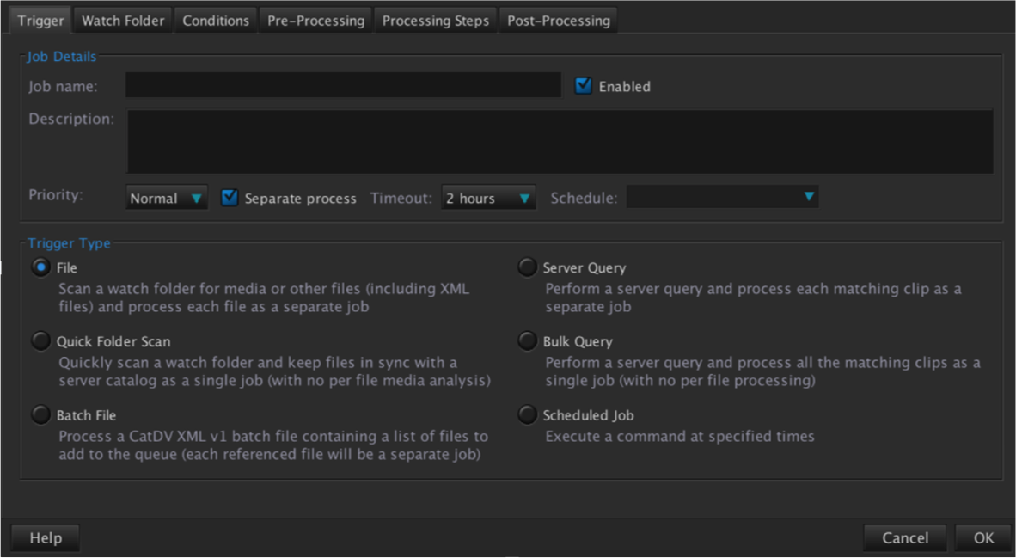Open the Post-Processing tab

click(558, 21)
